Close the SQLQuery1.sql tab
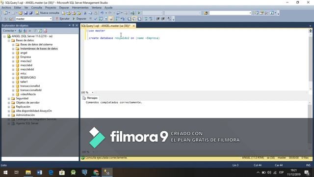 133,26
